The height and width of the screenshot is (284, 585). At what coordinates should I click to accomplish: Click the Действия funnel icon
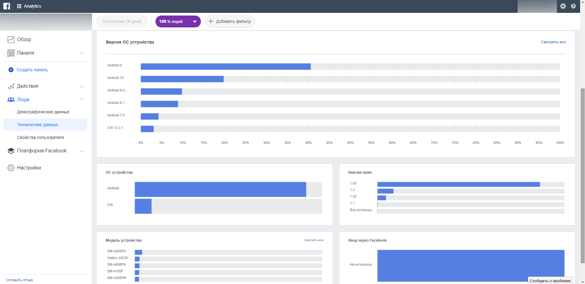11,87
